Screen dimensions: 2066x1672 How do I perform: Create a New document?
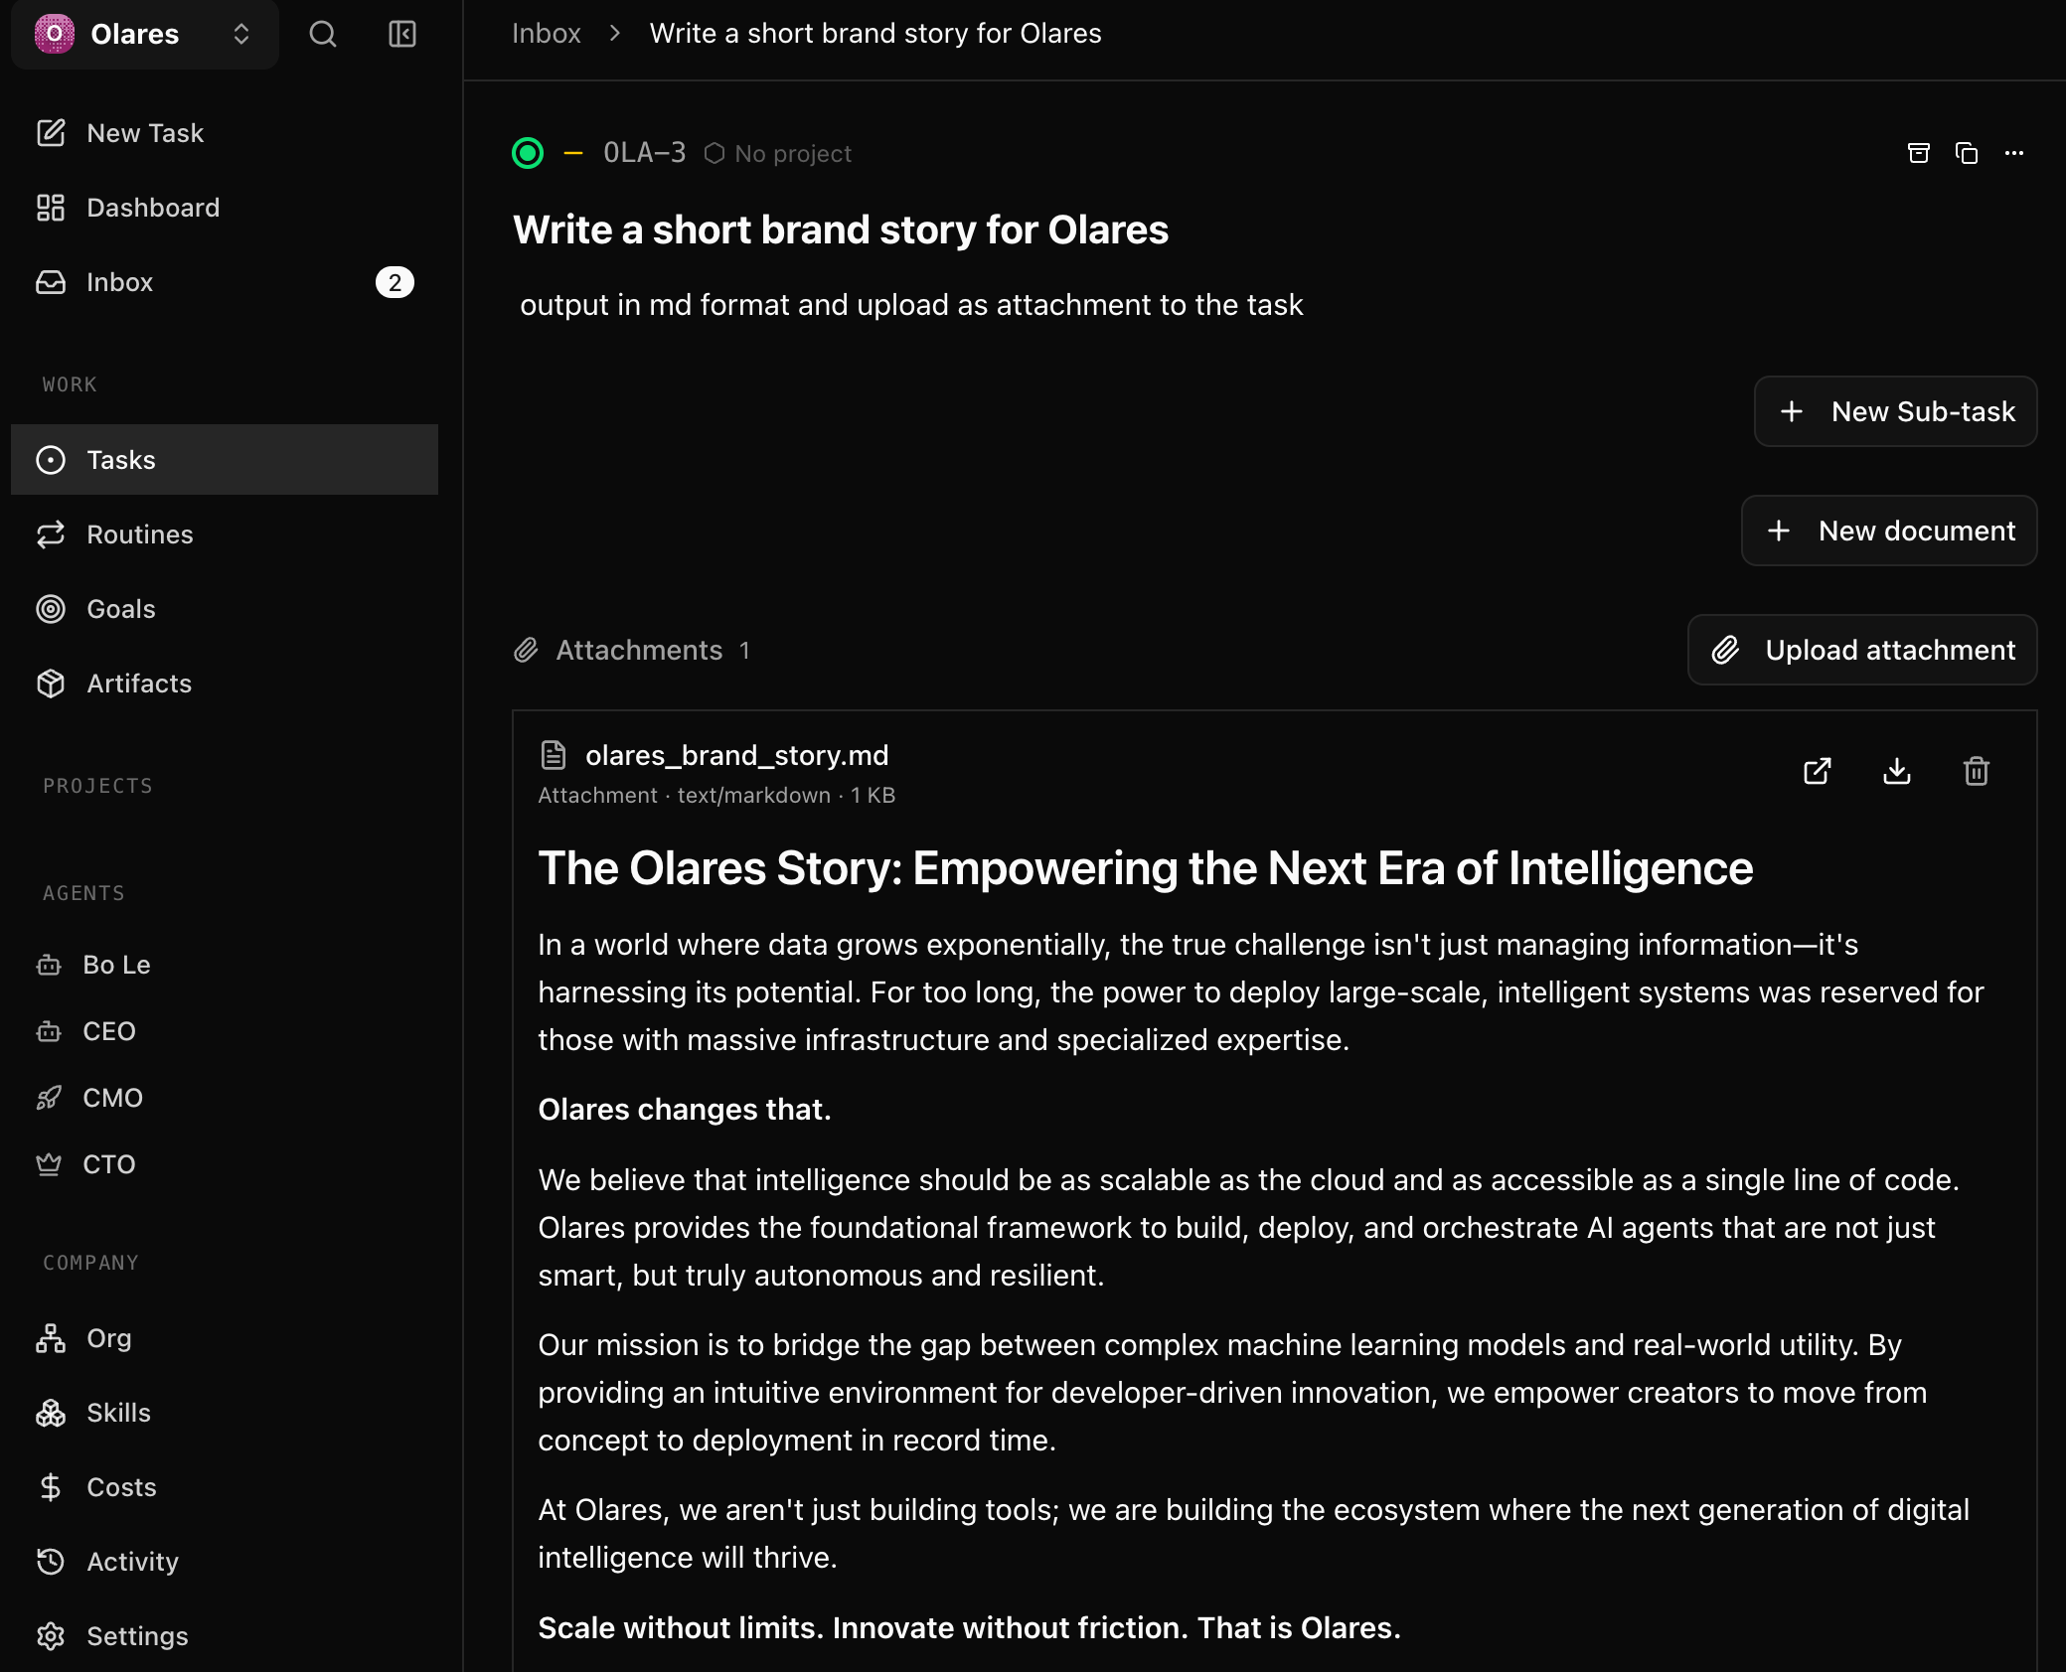coord(1889,531)
